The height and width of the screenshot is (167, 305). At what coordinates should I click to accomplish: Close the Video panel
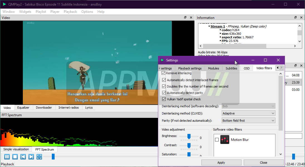[191, 18]
